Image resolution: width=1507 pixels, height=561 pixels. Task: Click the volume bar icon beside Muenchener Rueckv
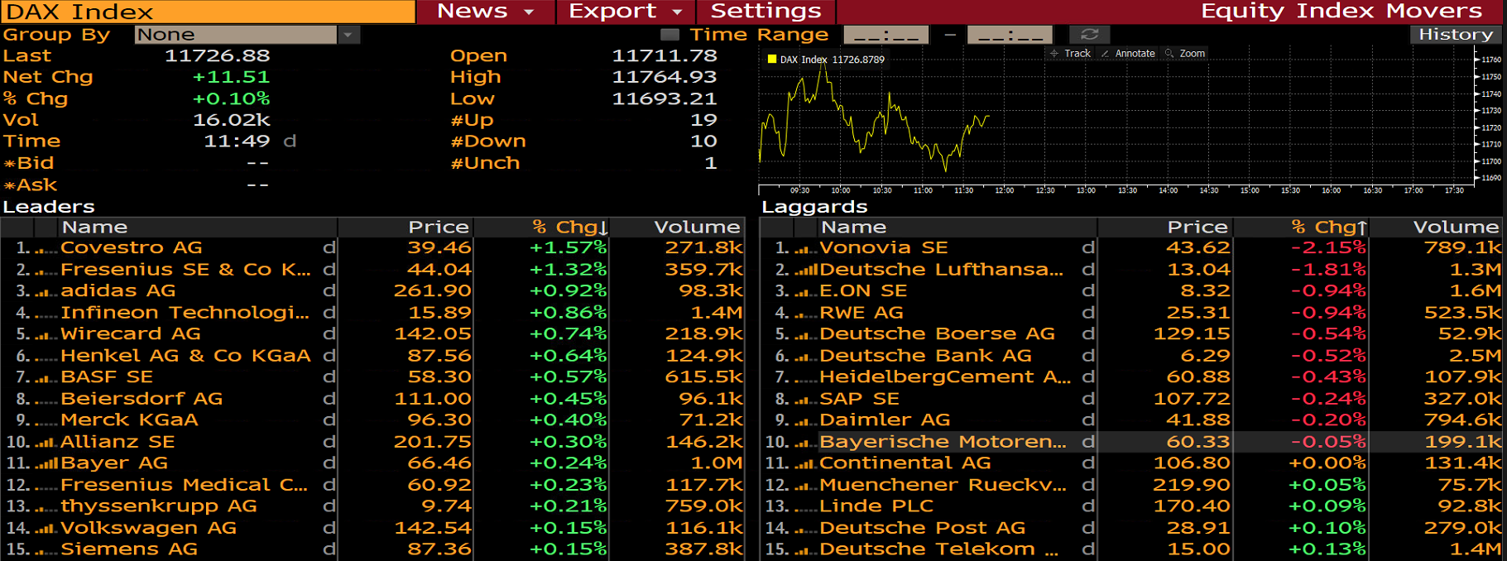pyautogui.click(x=805, y=485)
